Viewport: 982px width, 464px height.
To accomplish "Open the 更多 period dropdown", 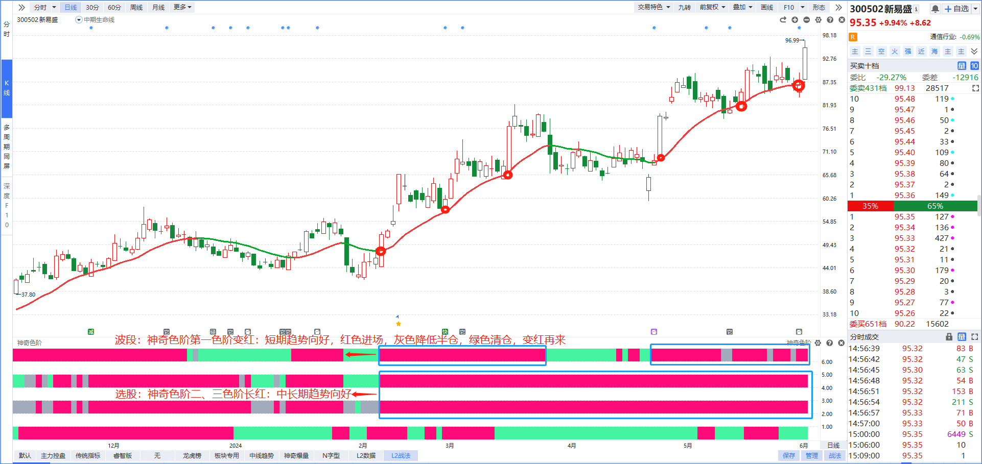I will (182, 7).
